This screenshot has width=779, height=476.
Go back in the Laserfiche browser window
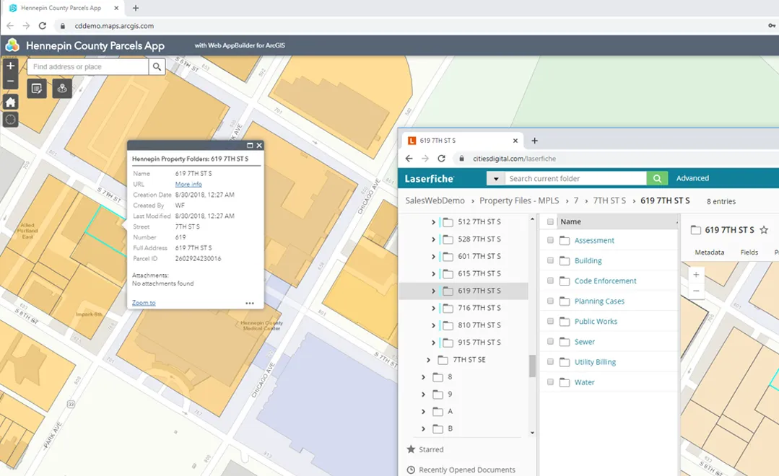point(409,159)
